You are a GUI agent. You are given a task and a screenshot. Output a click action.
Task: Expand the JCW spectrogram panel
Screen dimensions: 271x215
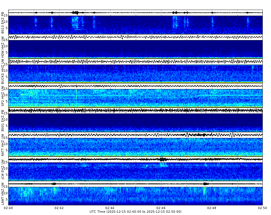tap(135, 171)
